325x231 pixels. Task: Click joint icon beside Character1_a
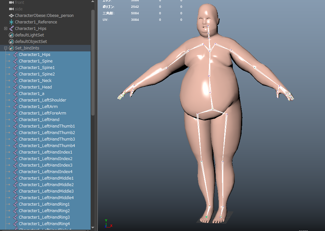click(15, 94)
